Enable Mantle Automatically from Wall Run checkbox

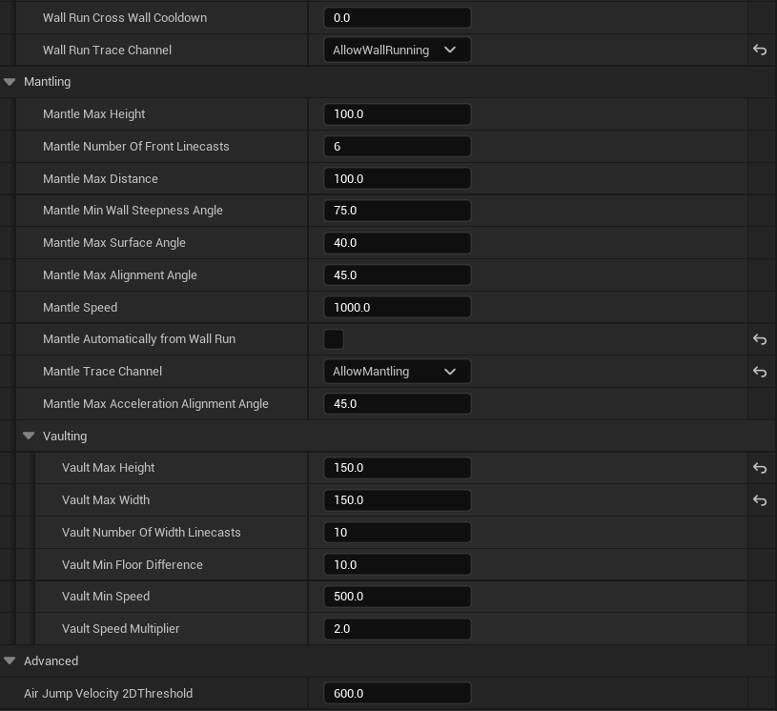point(334,339)
